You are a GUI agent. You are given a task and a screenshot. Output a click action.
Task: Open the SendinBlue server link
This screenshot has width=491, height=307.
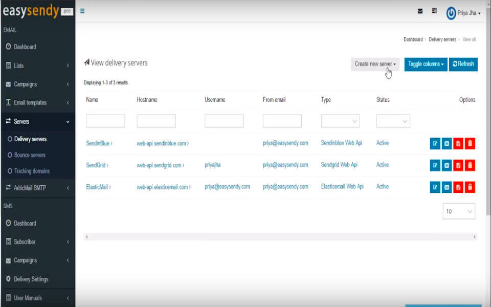99,143
